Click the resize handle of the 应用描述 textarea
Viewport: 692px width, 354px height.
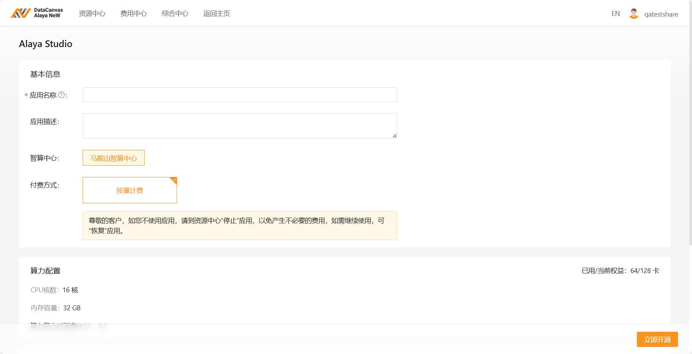click(x=395, y=136)
